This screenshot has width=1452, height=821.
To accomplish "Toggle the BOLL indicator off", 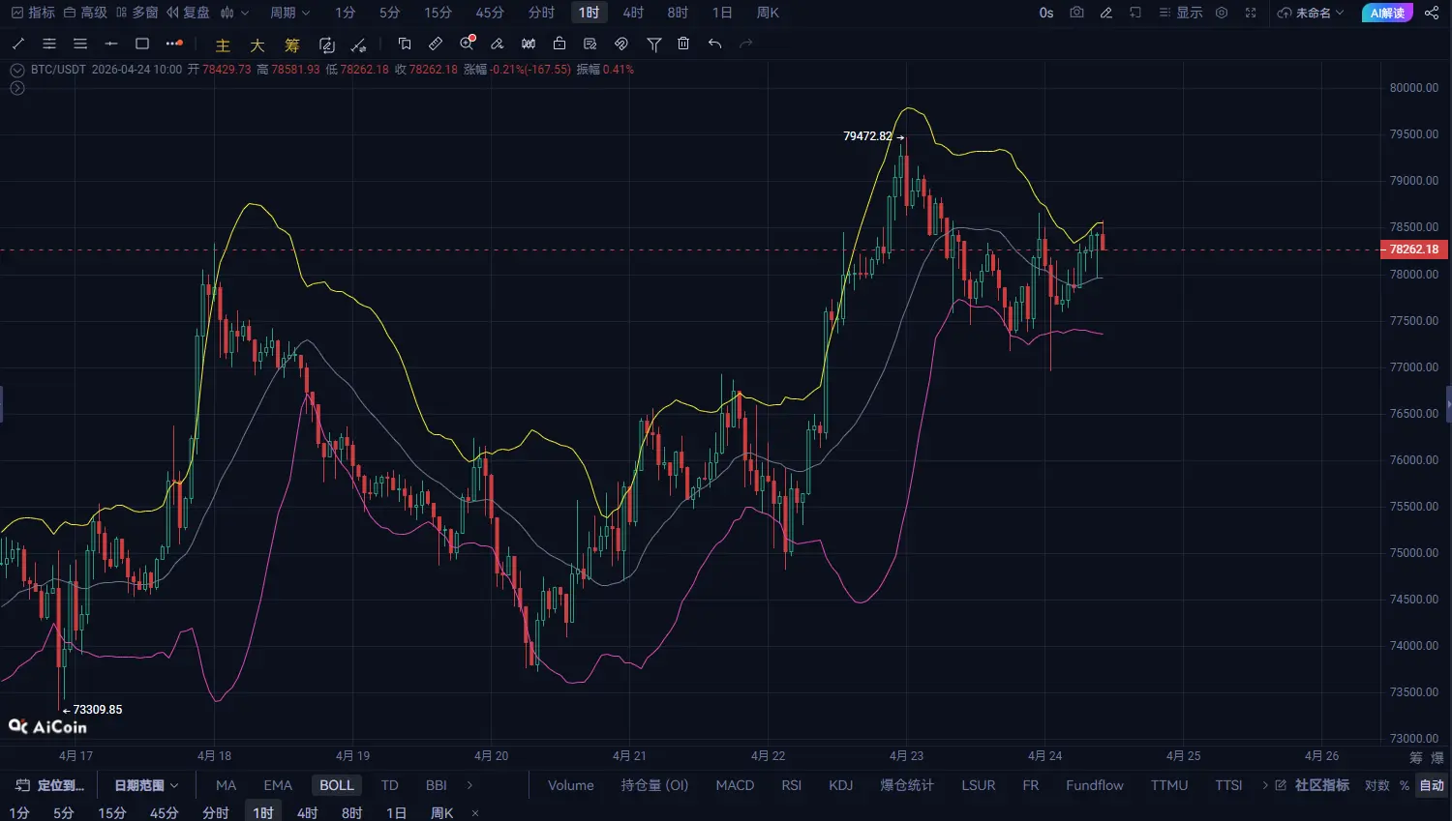I will point(336,785).
